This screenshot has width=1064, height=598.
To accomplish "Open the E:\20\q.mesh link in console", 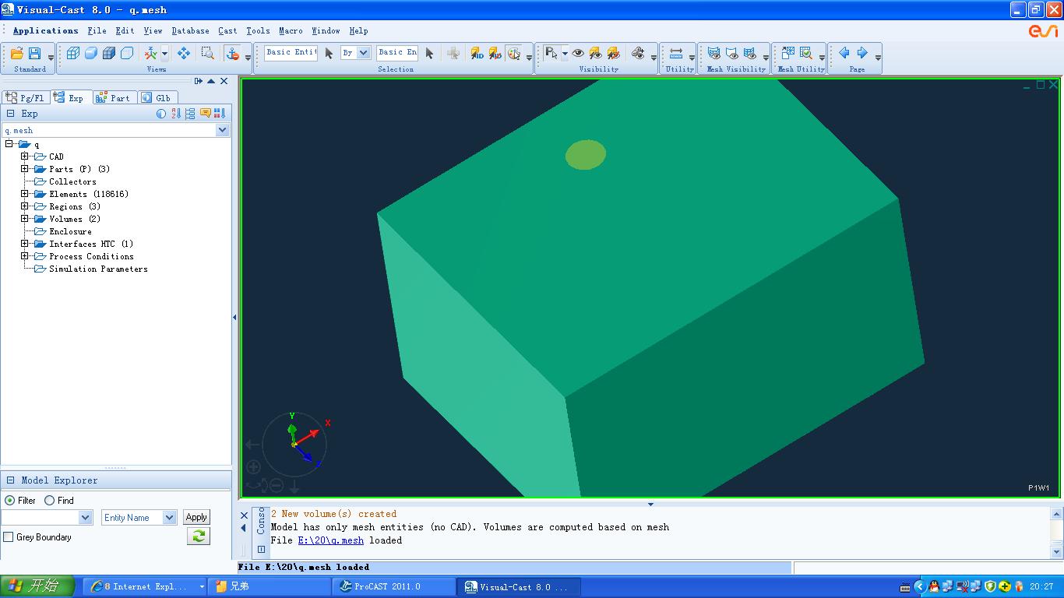I will click(330, 540).
